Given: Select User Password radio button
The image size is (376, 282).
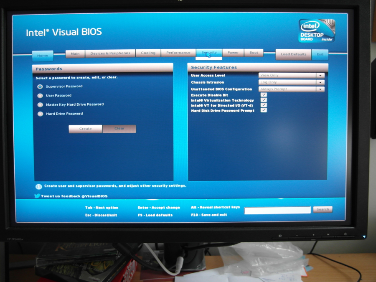Looking at the screenshot, I should 40,96.
